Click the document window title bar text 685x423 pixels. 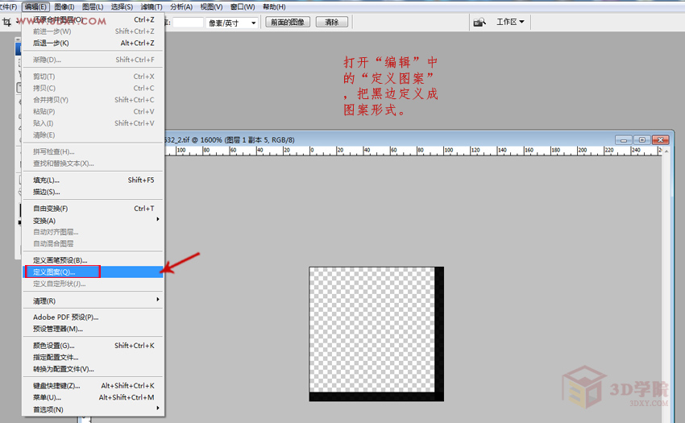point(230,140)
